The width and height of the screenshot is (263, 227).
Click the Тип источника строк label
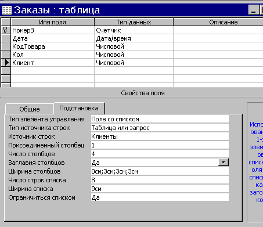(39, 128)
